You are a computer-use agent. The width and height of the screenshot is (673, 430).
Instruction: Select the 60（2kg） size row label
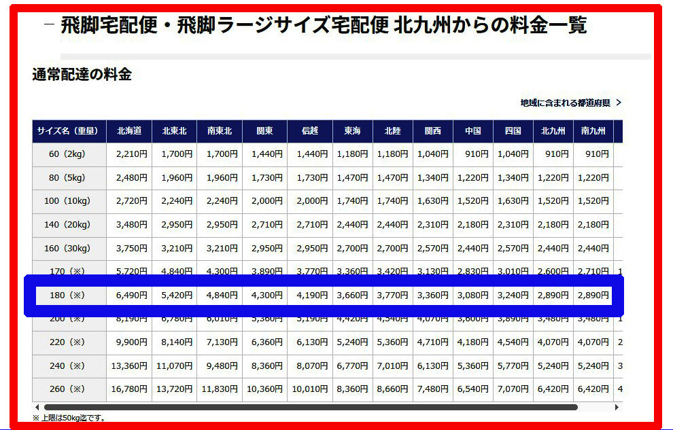point(69,154)
